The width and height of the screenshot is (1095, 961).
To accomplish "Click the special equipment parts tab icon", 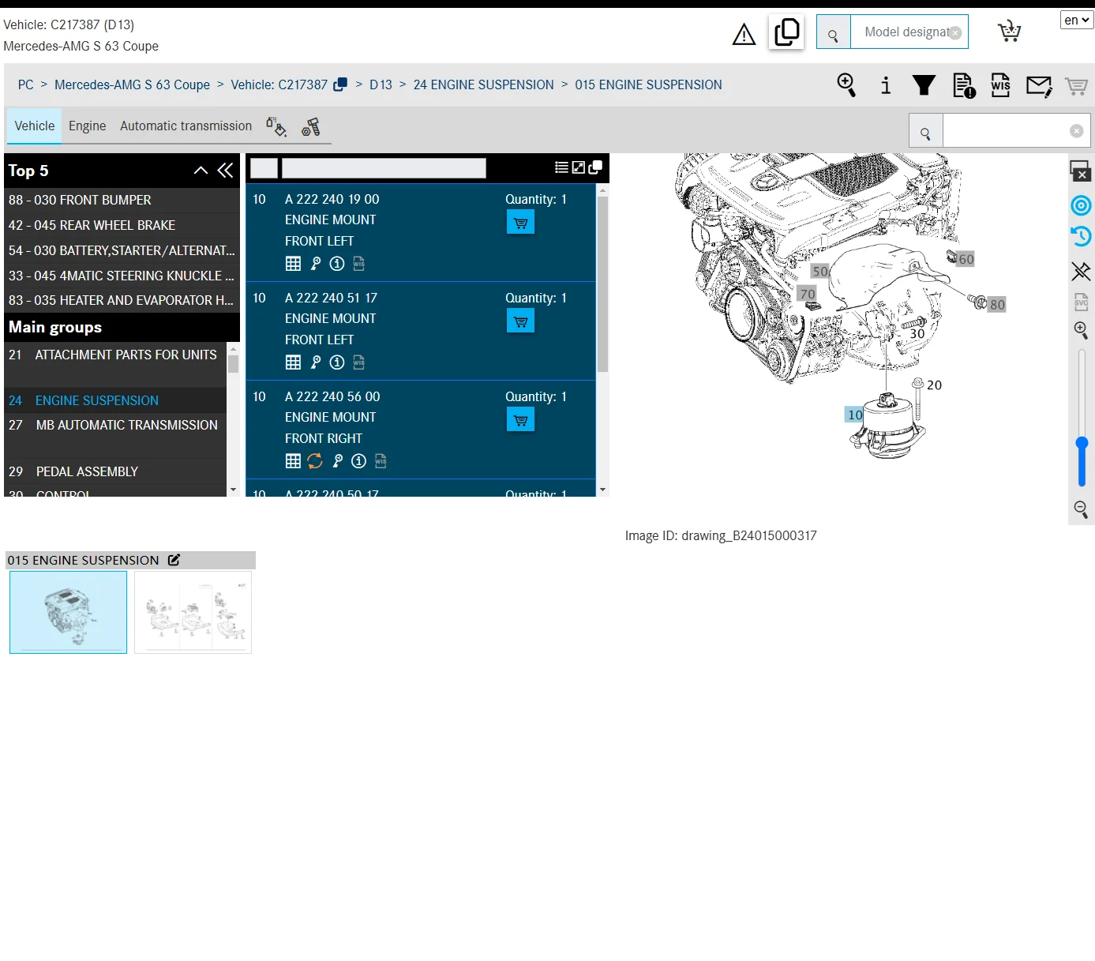I will click(x=311, y=126).
